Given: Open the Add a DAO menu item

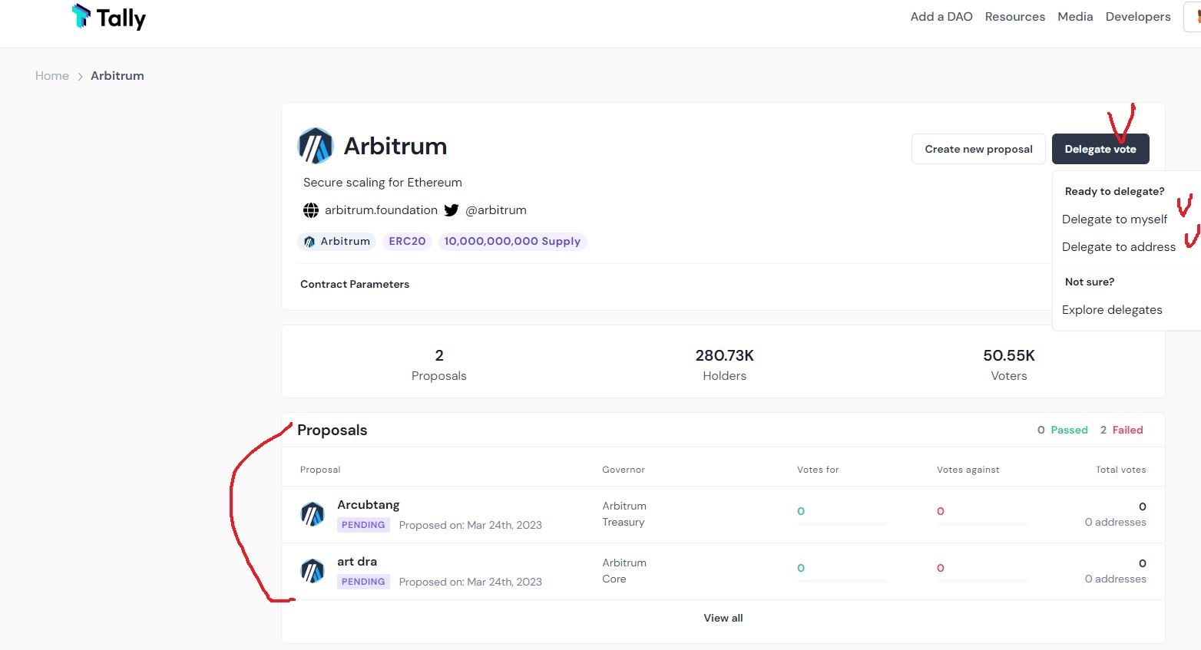Looking at the screenshot, I should (x=941, y=17).
